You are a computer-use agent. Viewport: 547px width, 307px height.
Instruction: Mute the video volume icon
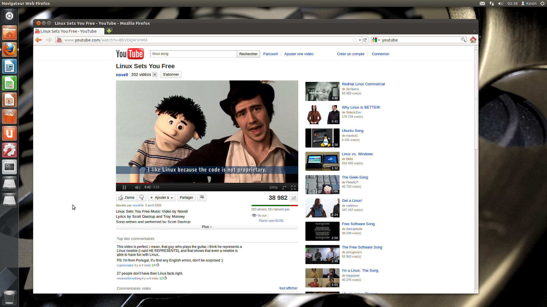click(137, 187)
